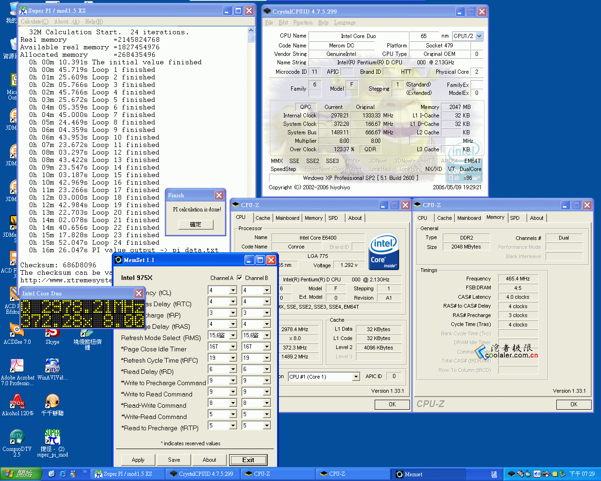Click the QDR button in CrystalCPUID
This screenshot has width=601, height=481.
pos(370,149)
